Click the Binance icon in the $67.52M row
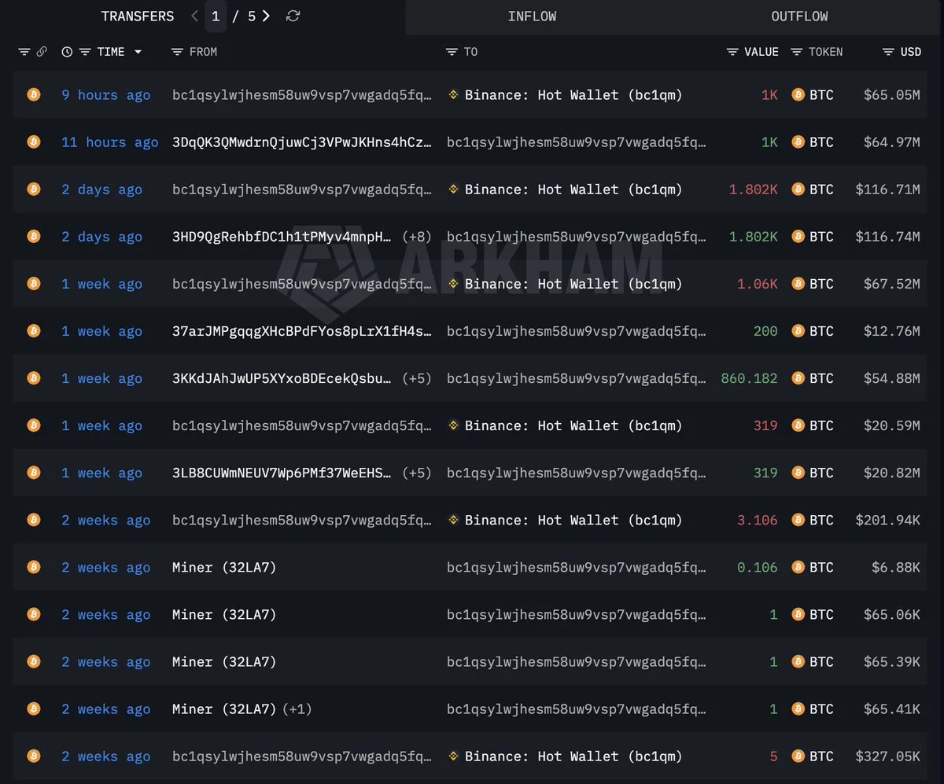Image resolution: width=944 pixels, height=784 pixels. (x=453, y=283)
